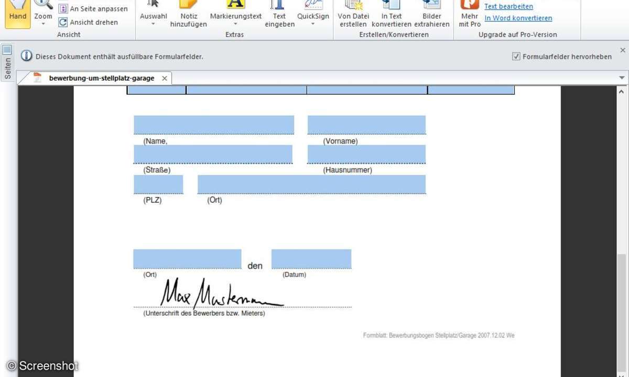Image resolution: width=629 pixels, height=377 pixels.
Task: Expand the QuickSign dropdown arrow
Action: point(313,24)
